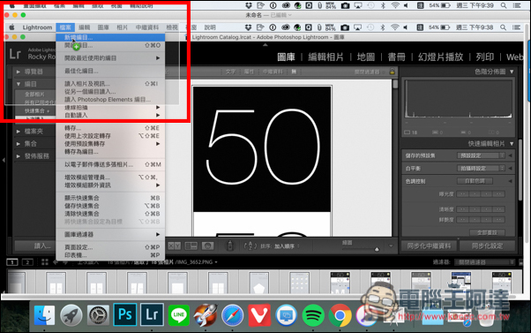Choose 讀入相片及視訊 menu item
The height and width of the screenshot is (333, 531).
click(110, 83)
